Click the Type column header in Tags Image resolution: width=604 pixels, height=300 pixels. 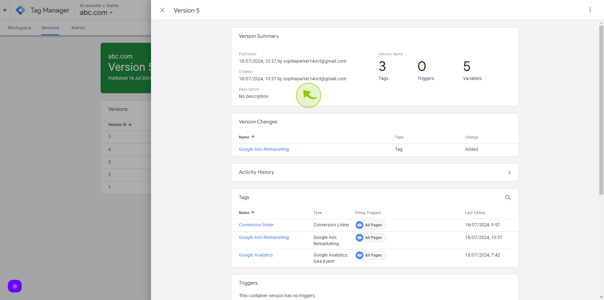(x=317, y=213)
